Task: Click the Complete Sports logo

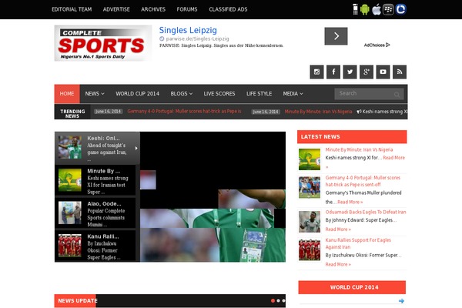Action: [x=103, y=43]
